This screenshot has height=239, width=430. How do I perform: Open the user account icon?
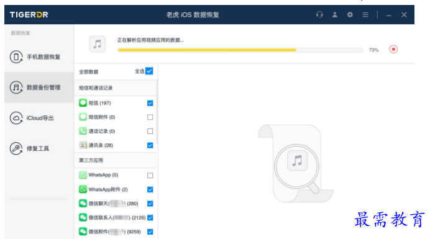[334, 14]
